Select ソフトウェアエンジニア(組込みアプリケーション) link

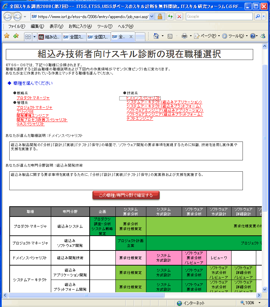[x=165, y=110]
